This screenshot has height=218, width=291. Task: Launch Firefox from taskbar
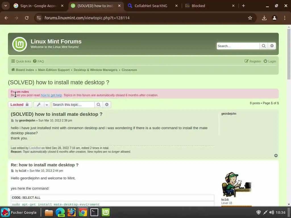(71, 212)
